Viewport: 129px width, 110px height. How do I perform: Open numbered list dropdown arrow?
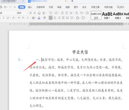pos(59,13)
